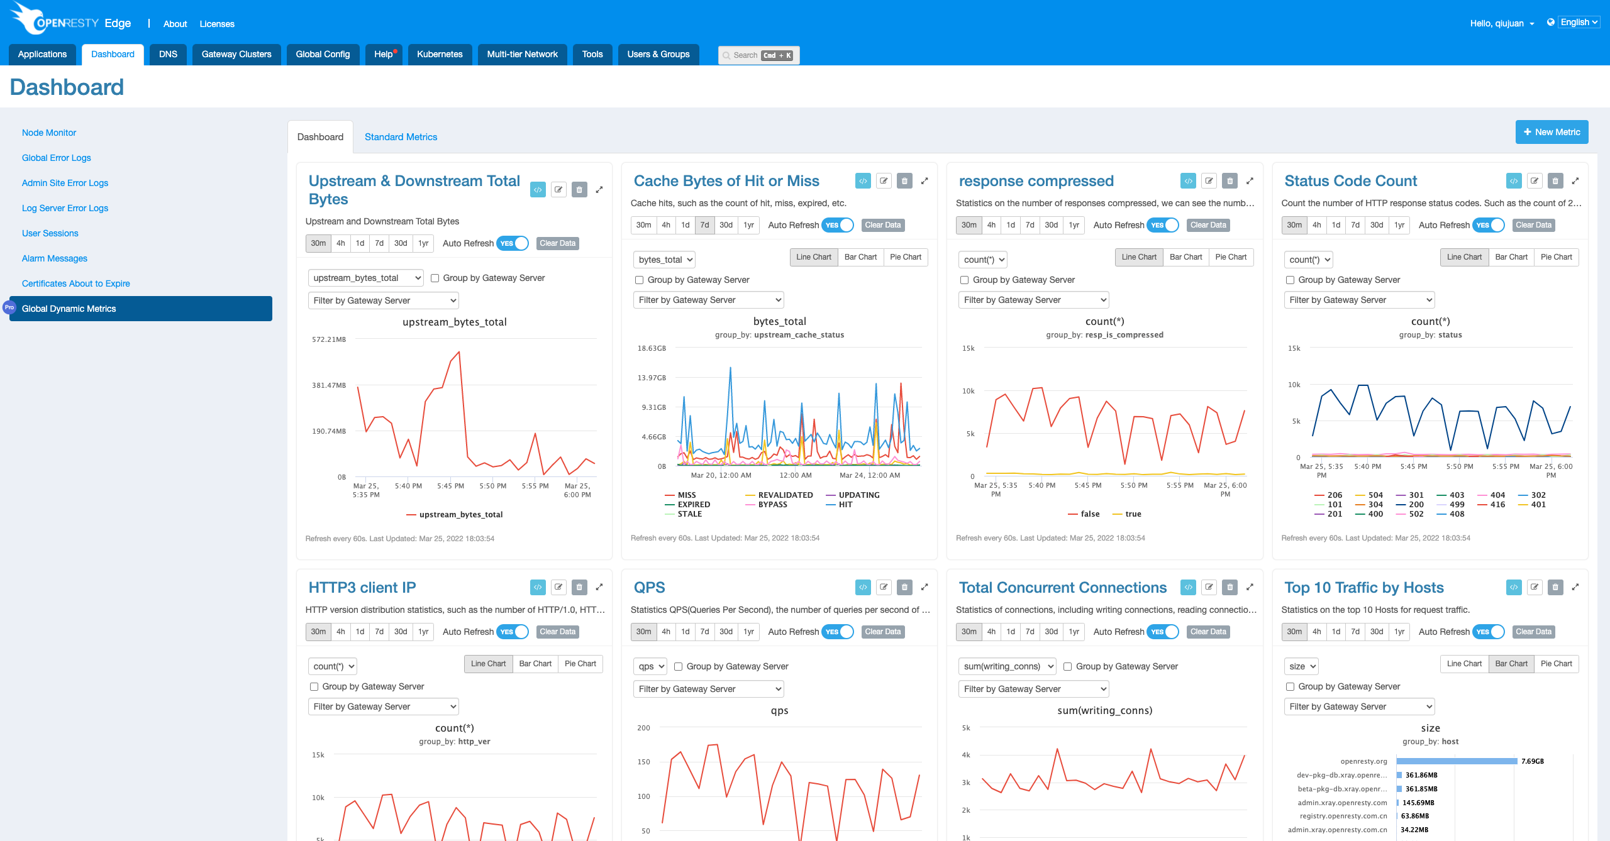Edit the Status Code Count metric
Viewport: 1610px width, 841px height.
(x=1535, y=181)
